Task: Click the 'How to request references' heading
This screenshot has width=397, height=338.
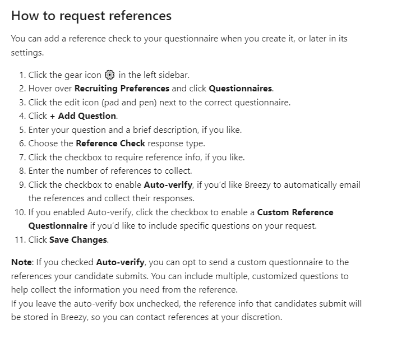Action: pos(91,15)
